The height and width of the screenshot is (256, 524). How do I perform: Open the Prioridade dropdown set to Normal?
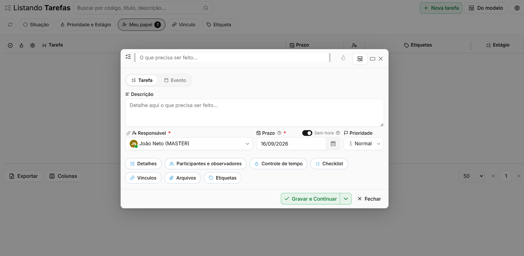[x=364, y=144]
